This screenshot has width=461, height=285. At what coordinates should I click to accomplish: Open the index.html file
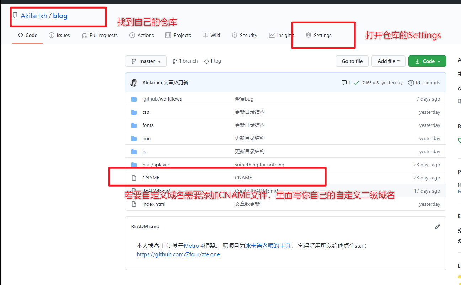pyautogui.click(x=154, y=204)
